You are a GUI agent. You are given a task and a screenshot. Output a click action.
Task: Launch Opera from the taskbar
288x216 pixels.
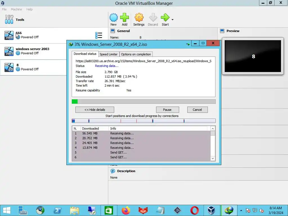[x=195, y=210]
